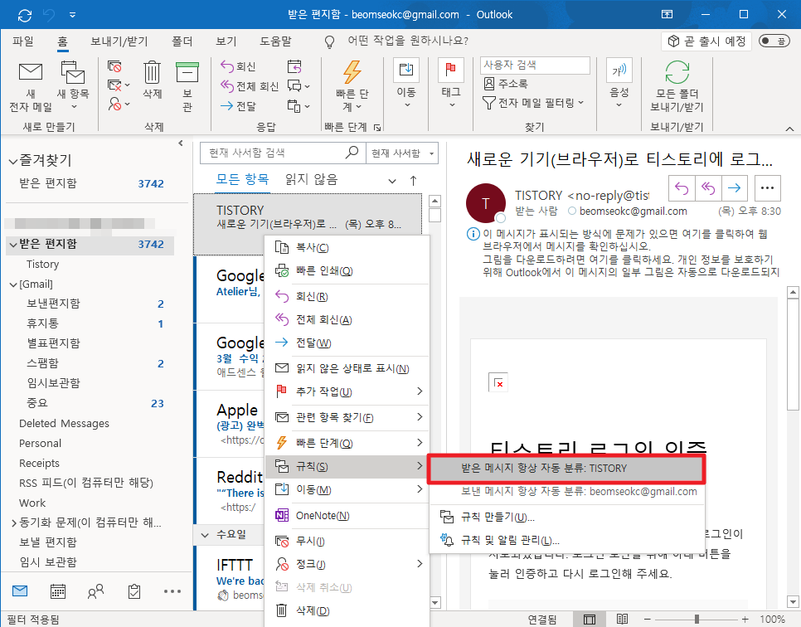The height and width of the screenshot is (627, 801).
Task: Click the Ignore conversation icon in Delete group
Action: pos(114,66)
